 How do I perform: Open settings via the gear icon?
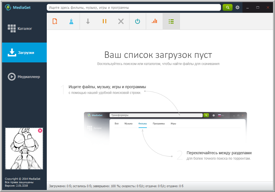tap(238, 7)
